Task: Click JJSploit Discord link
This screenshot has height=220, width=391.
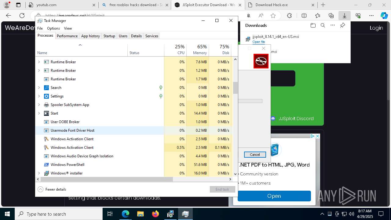Action: point(292,119)
